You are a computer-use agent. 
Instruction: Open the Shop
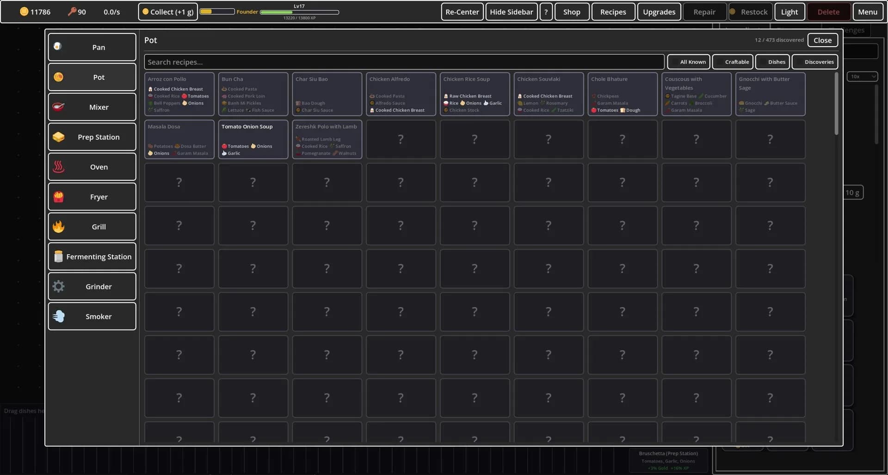click(572, 12)
